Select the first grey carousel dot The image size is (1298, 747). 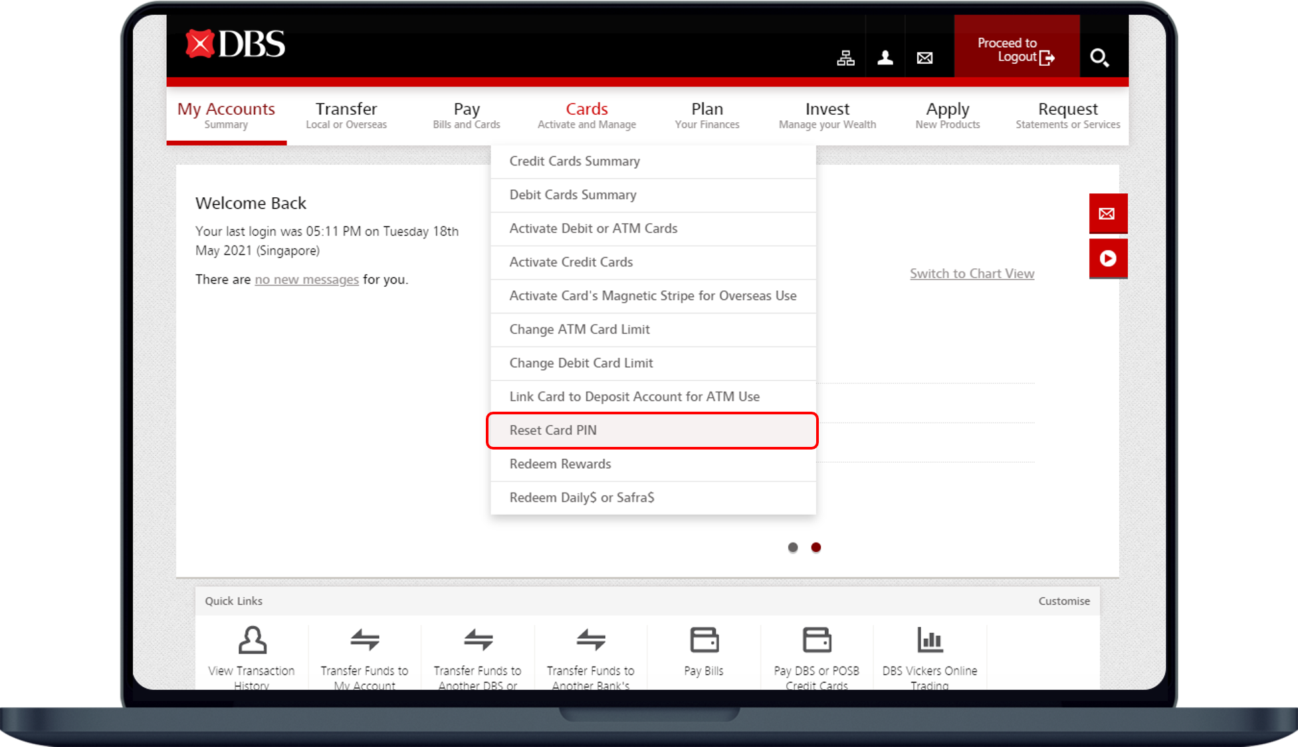click(x=792, y=548)
